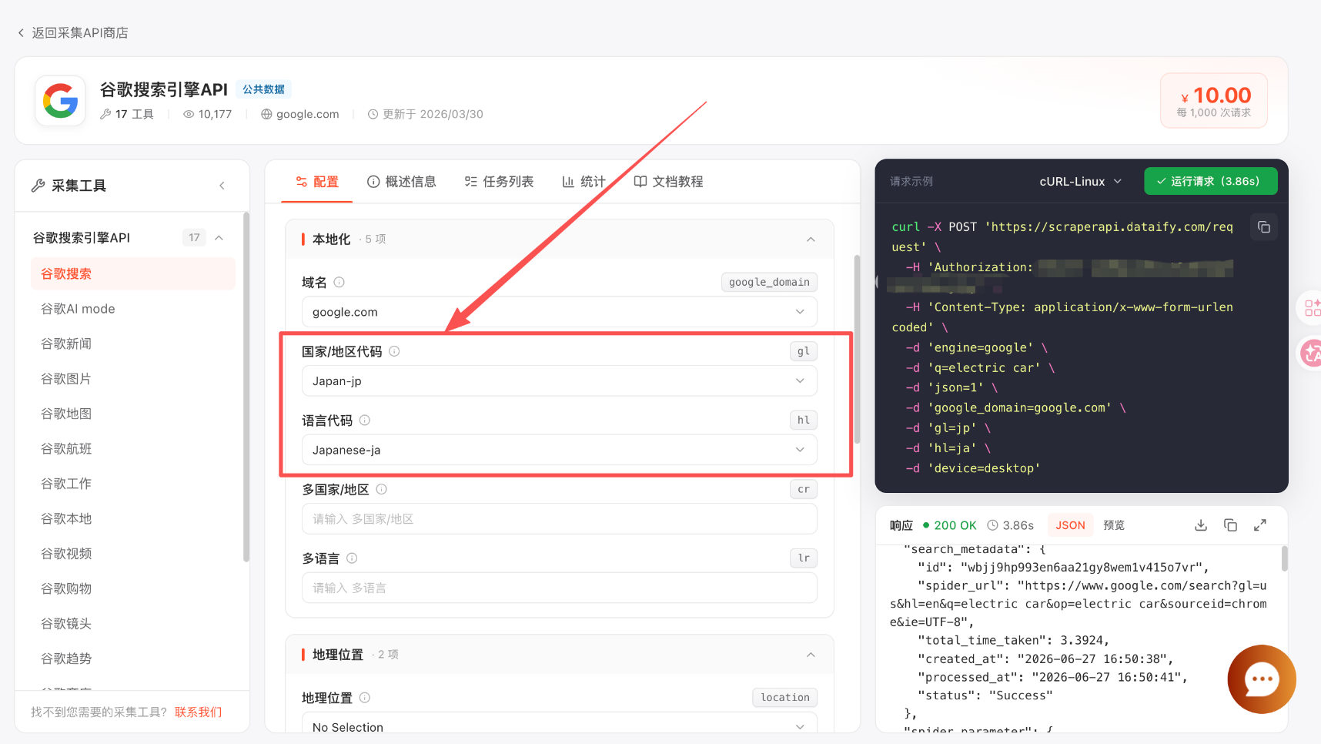Screen dimensions: 1321x744
Task: Open the No Selection location dropdown
Action: click(x=559, y=724)
